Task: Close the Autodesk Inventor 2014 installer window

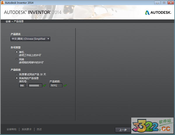Action: pyautogui.click(x=171, y=3)
